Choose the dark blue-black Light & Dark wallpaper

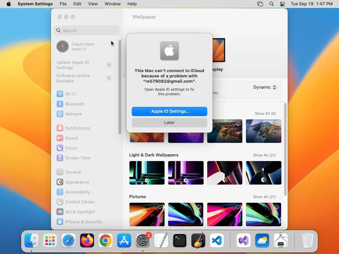(264, 173)
